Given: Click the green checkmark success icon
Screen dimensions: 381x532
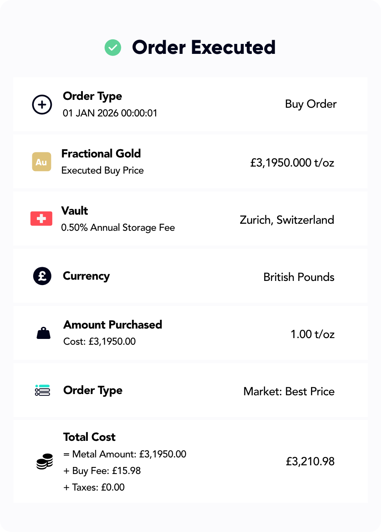Looking at the screenshot, I should coord(113,48).
